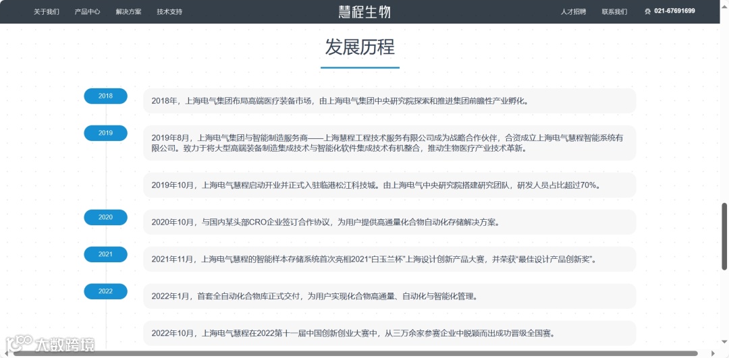Open the 人才招聘 menu item
This screenshot has height=358, width=729.
tap(573, 11)
